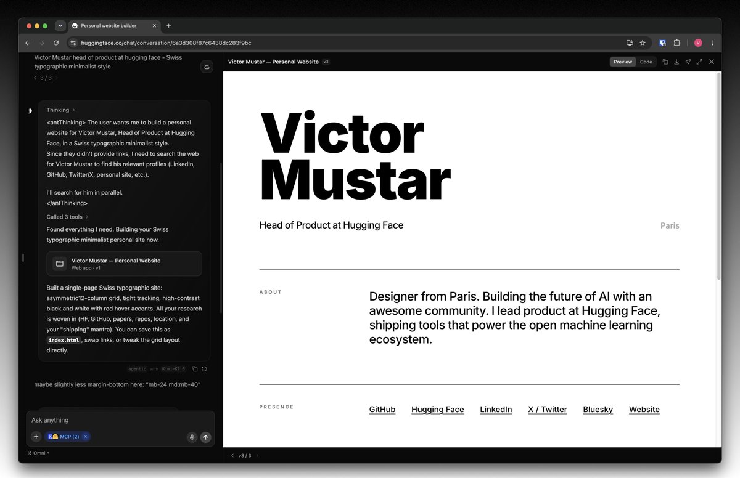Click install app icon in address bar

(630, 43)
